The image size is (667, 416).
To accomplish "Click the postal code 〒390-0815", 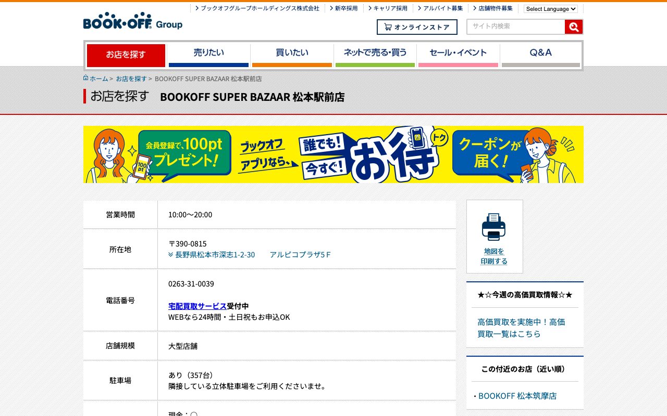I will point(188,244).
